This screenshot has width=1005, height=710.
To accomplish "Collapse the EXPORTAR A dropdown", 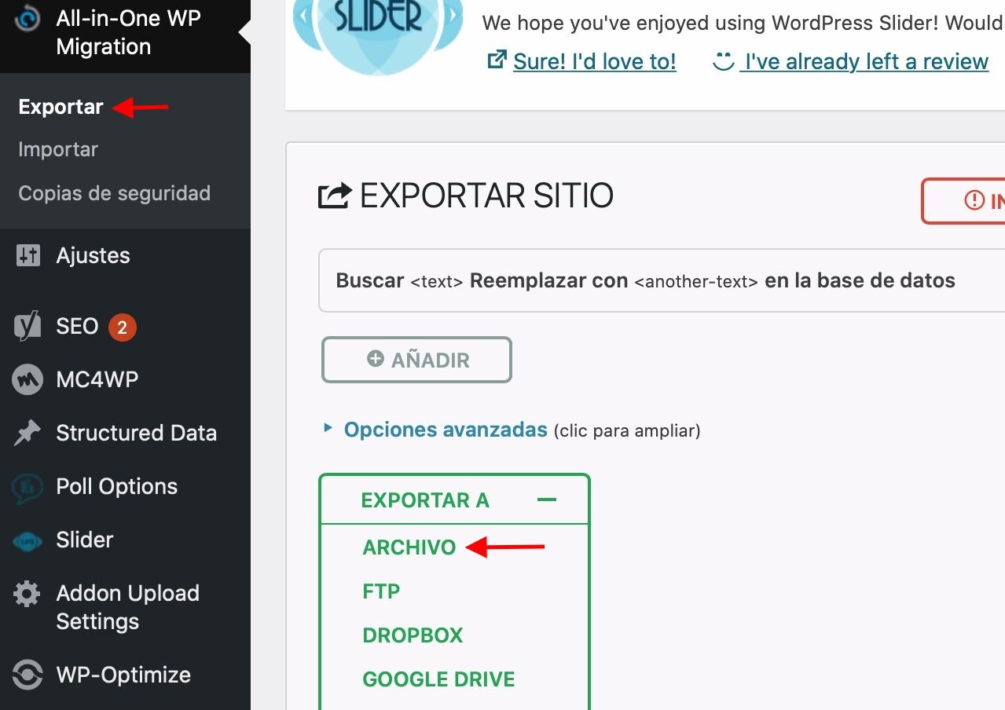I will click(x=454, y=500).
